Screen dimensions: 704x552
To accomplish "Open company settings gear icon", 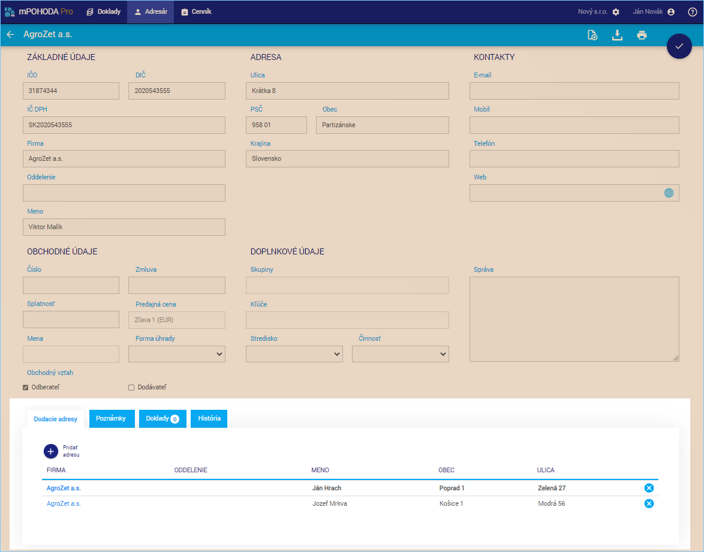I will pos(616,12).
